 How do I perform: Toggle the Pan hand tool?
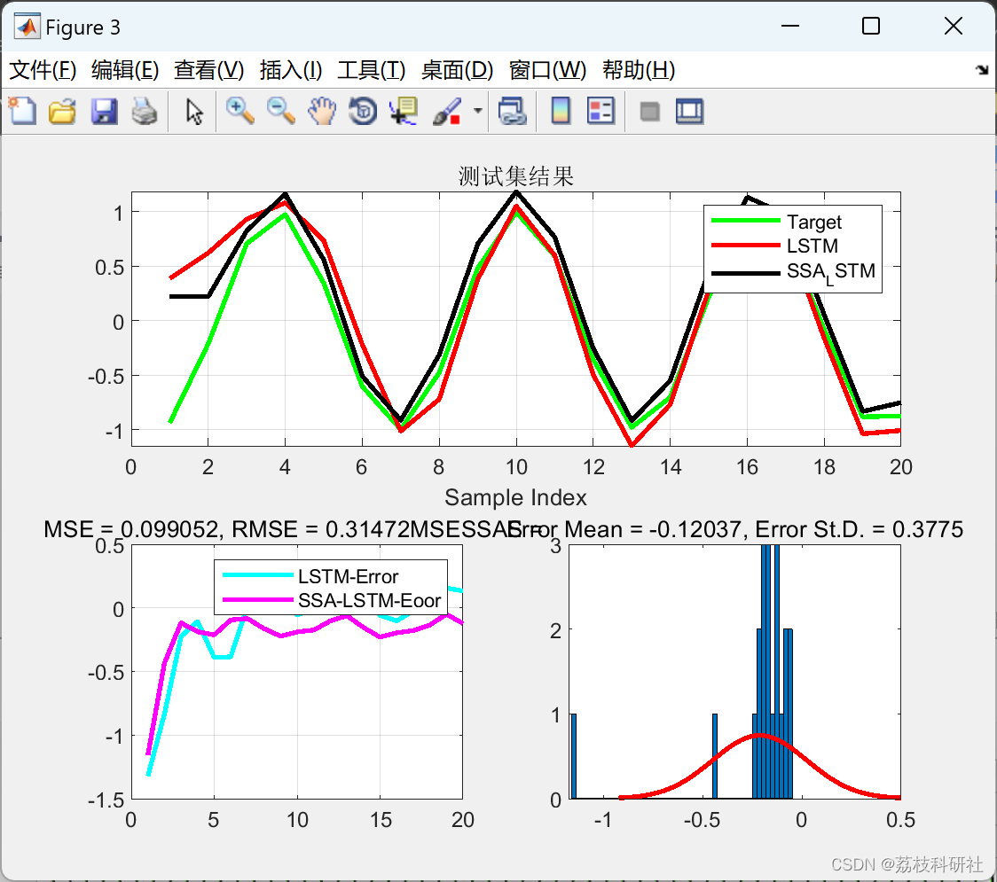[322, 111]
